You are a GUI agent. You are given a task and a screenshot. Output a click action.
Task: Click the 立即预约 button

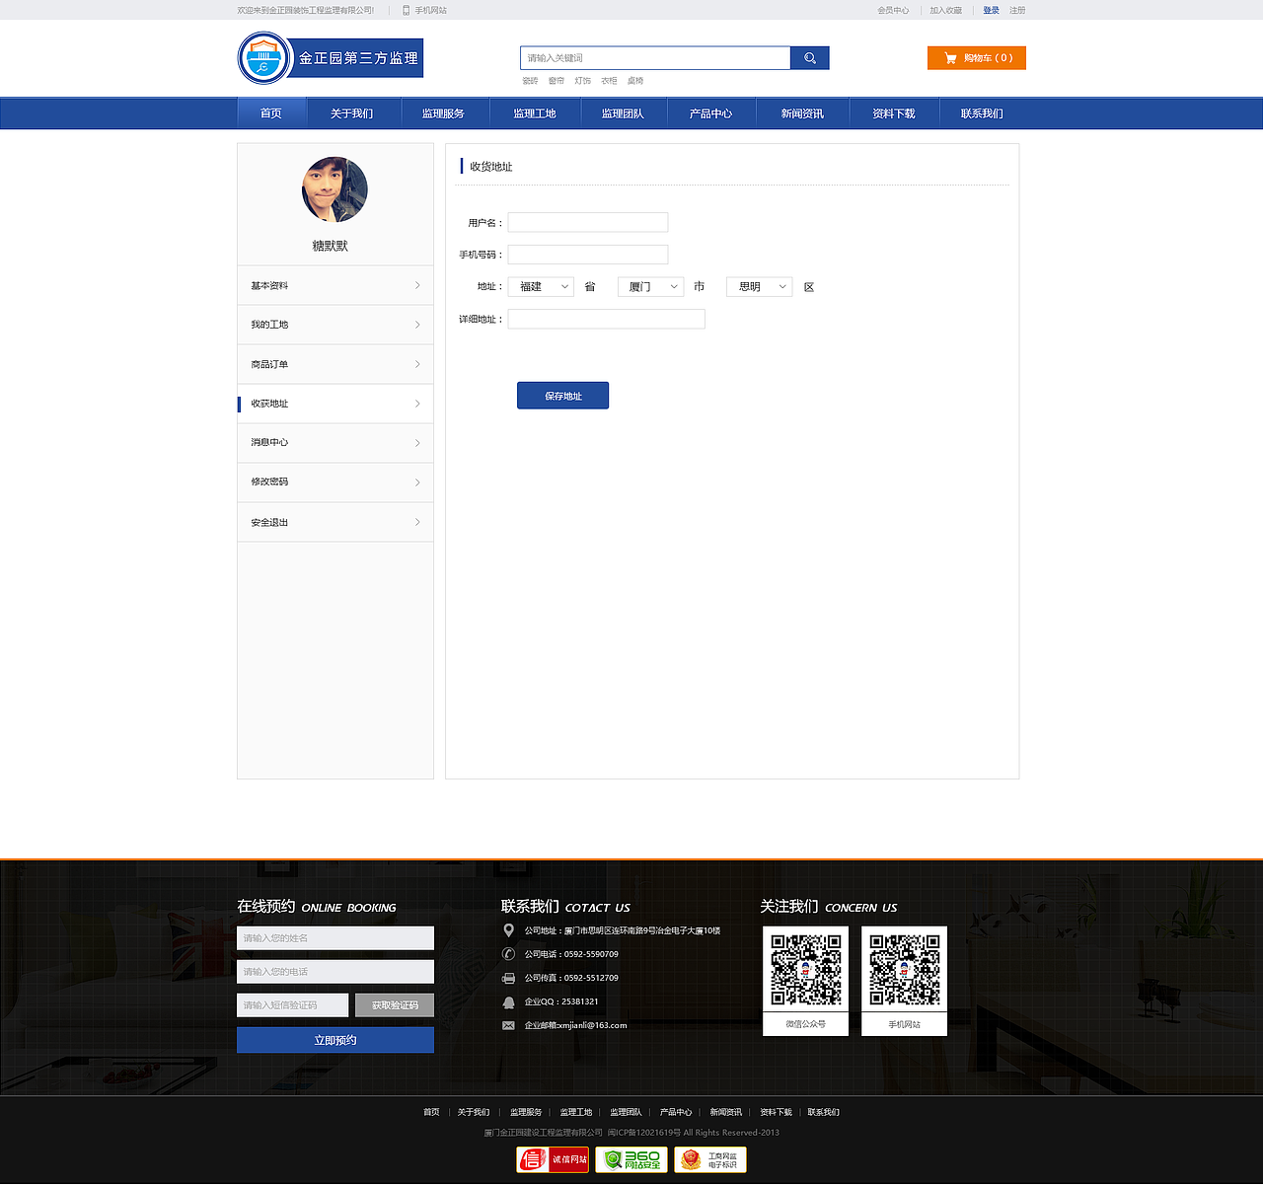point(335,1040)
